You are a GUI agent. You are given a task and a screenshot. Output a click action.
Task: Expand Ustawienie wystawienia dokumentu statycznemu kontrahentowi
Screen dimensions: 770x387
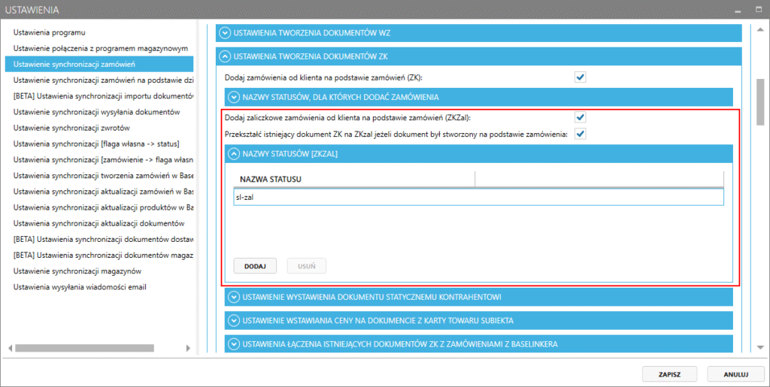pyautogui.click(x=232, y=297)
